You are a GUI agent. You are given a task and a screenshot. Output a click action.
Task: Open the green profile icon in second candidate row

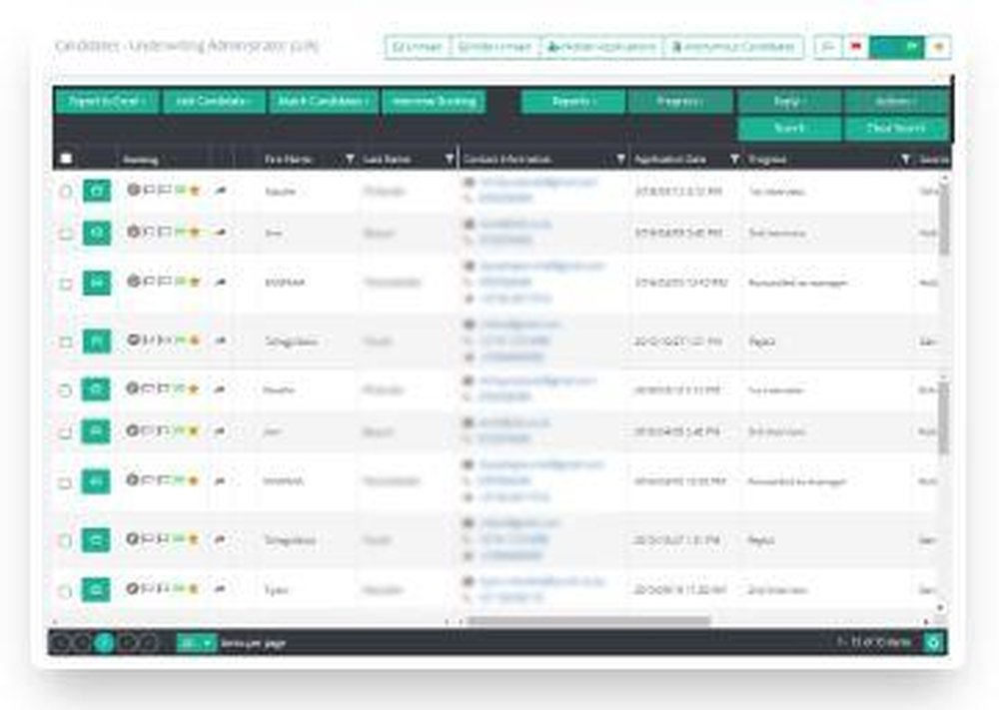click(x=96, y=233)
